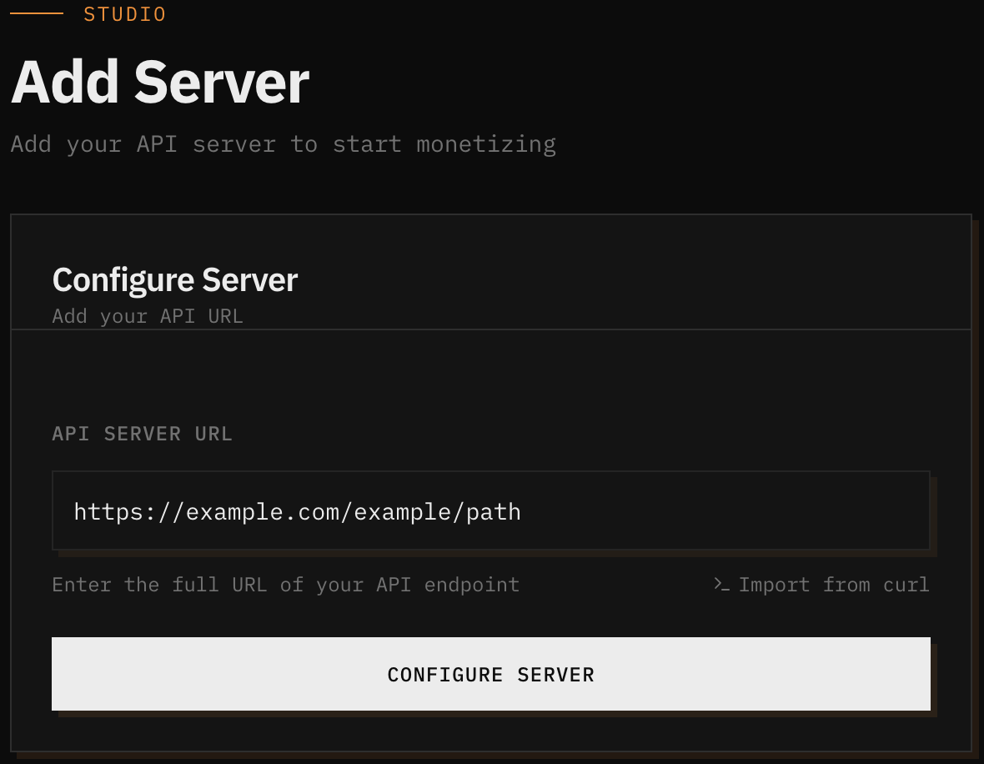Viewport: 984px width, 764px height.
Task: Click the terminal prompt icon beside Import from curl
Action: click(721, 585)
